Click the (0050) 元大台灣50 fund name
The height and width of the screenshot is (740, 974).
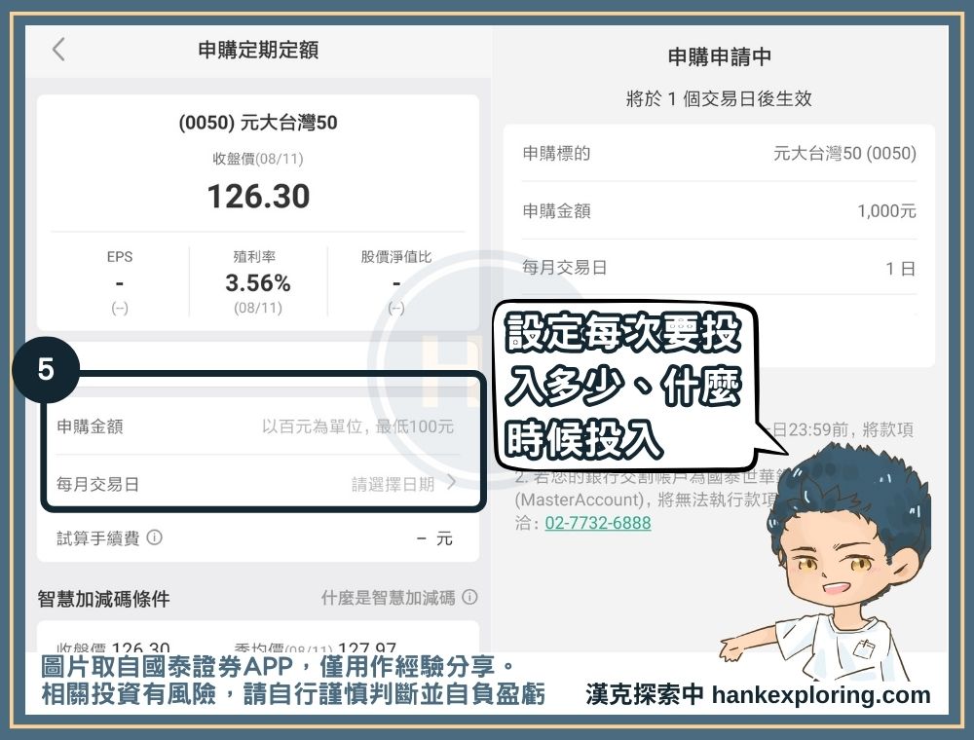coord(258,123)
